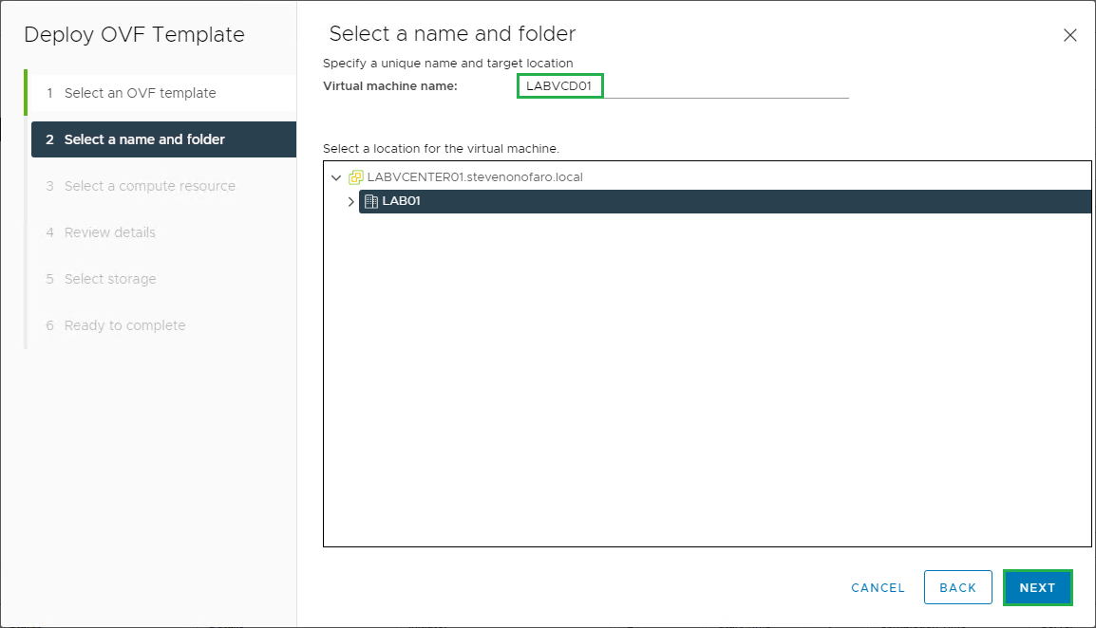
Task: Close the Deploy OVF Template dialog
Action: pos(1069,35)
